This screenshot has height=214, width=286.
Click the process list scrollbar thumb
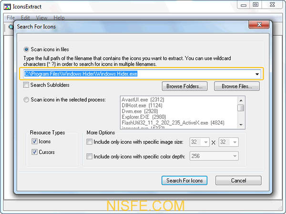point(241,108)
